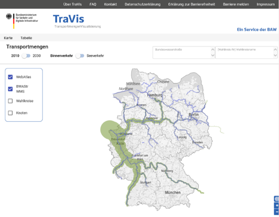Uncheck the BWAStr WMS layer
The image size is (279, 217).
11,89
